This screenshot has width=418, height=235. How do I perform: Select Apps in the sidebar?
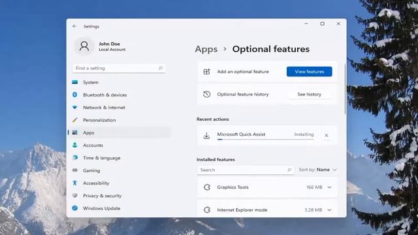119,133
